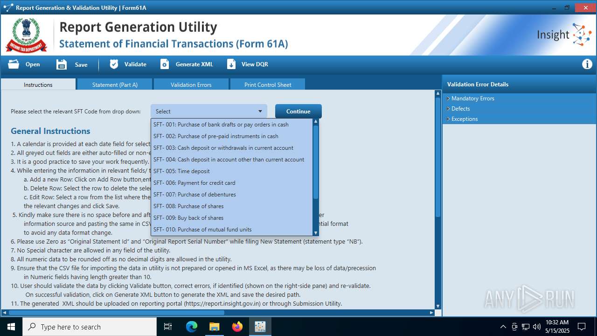
Task: Select SFT-006 Payment for credit card
Action: pyautogui.click(x=232, y=183)
